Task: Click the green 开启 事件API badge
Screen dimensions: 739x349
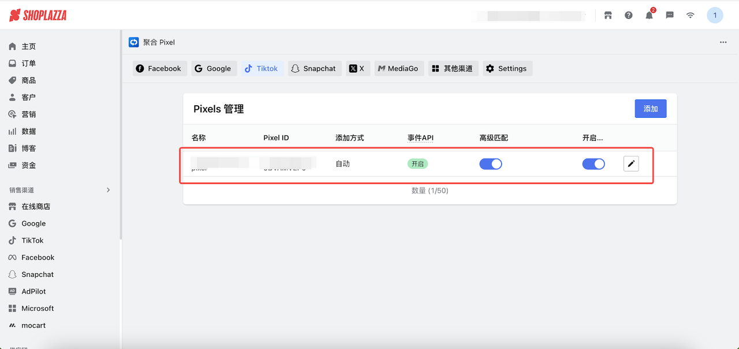Action: 418,164
